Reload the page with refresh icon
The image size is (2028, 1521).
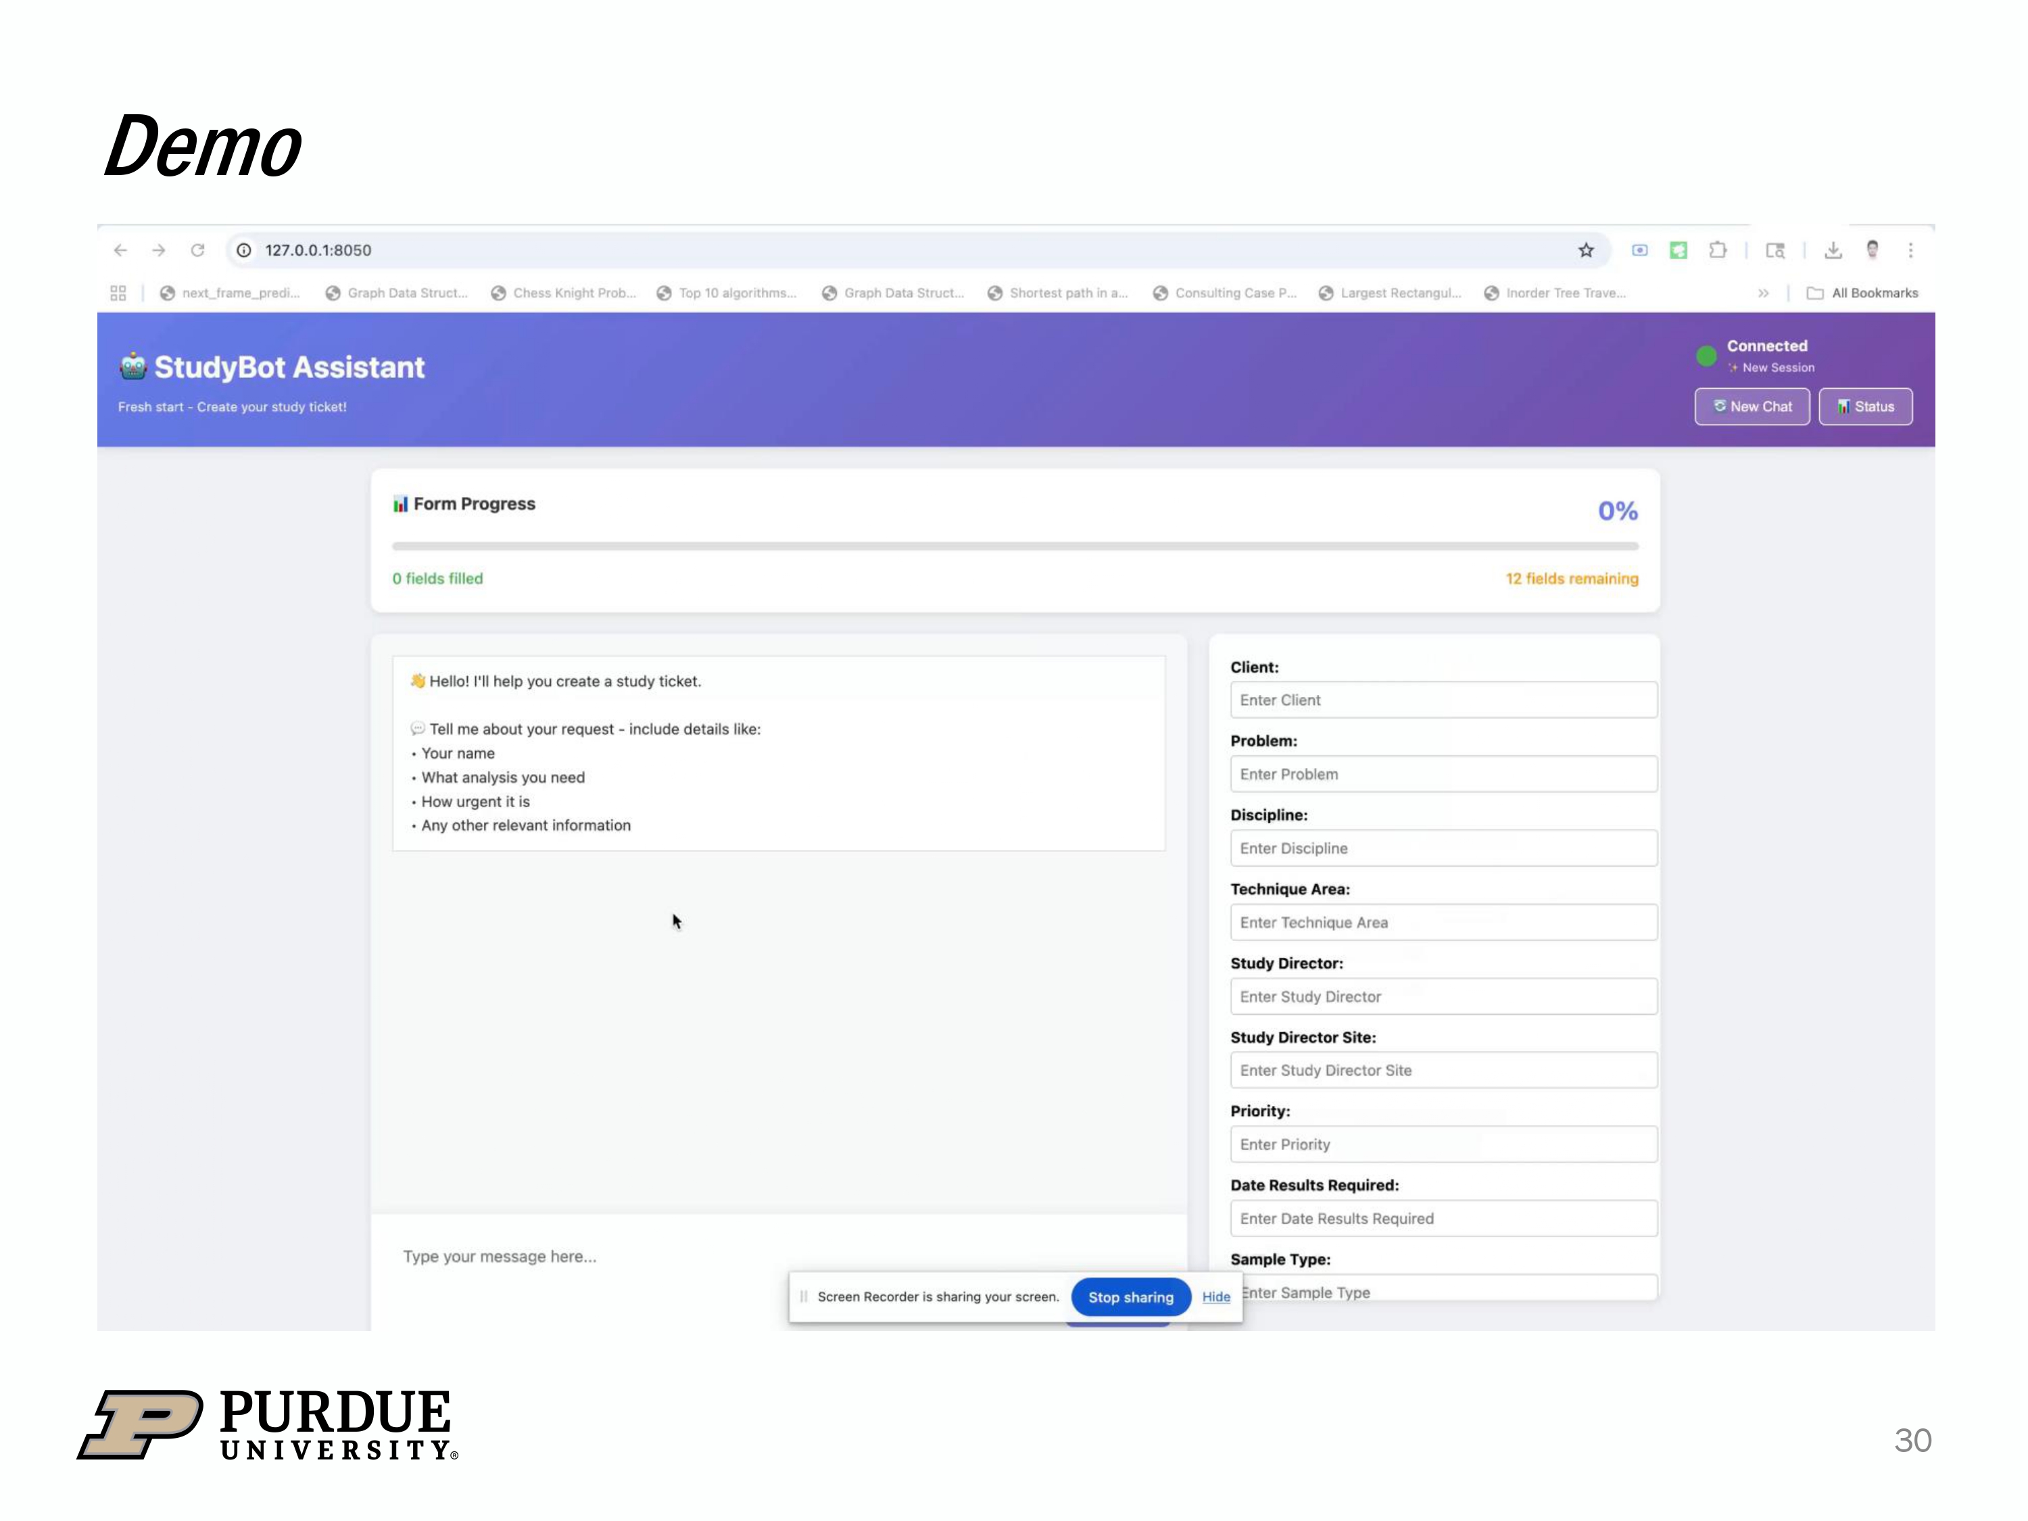(197, 250)
